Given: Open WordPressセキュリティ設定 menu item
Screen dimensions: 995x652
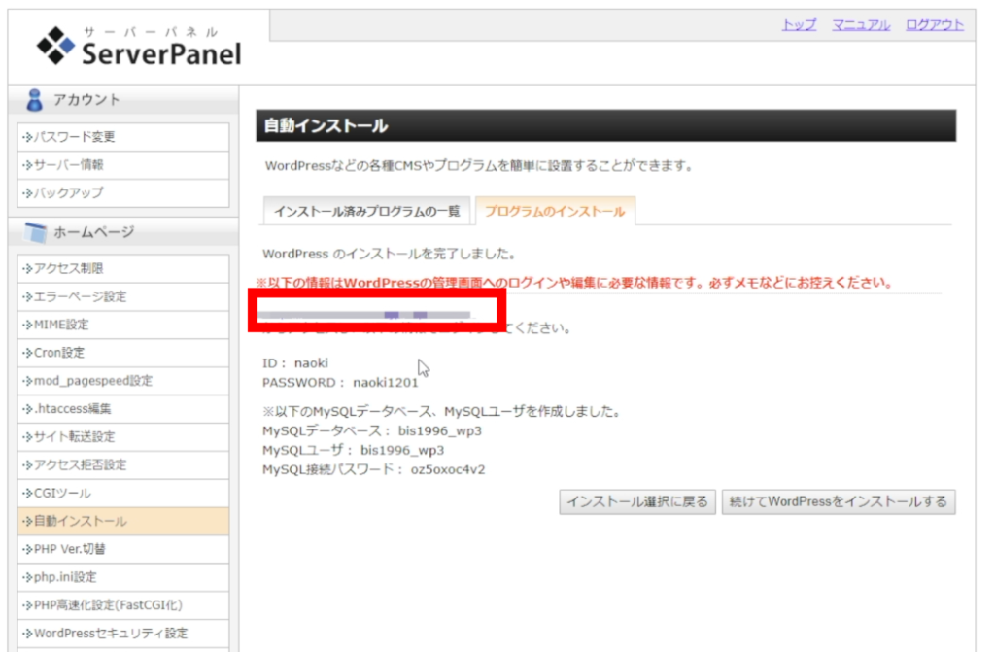Looking at the screenshot, I should [123, 633].
